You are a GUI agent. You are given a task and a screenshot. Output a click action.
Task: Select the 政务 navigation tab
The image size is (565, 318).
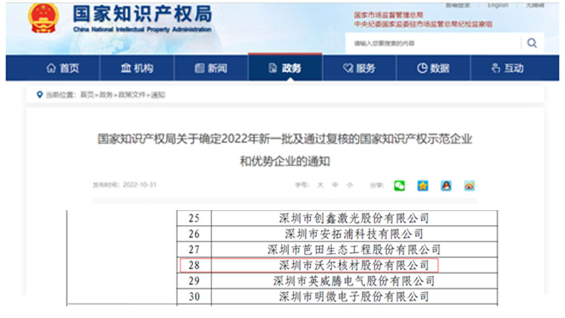(x=285, y=68)
